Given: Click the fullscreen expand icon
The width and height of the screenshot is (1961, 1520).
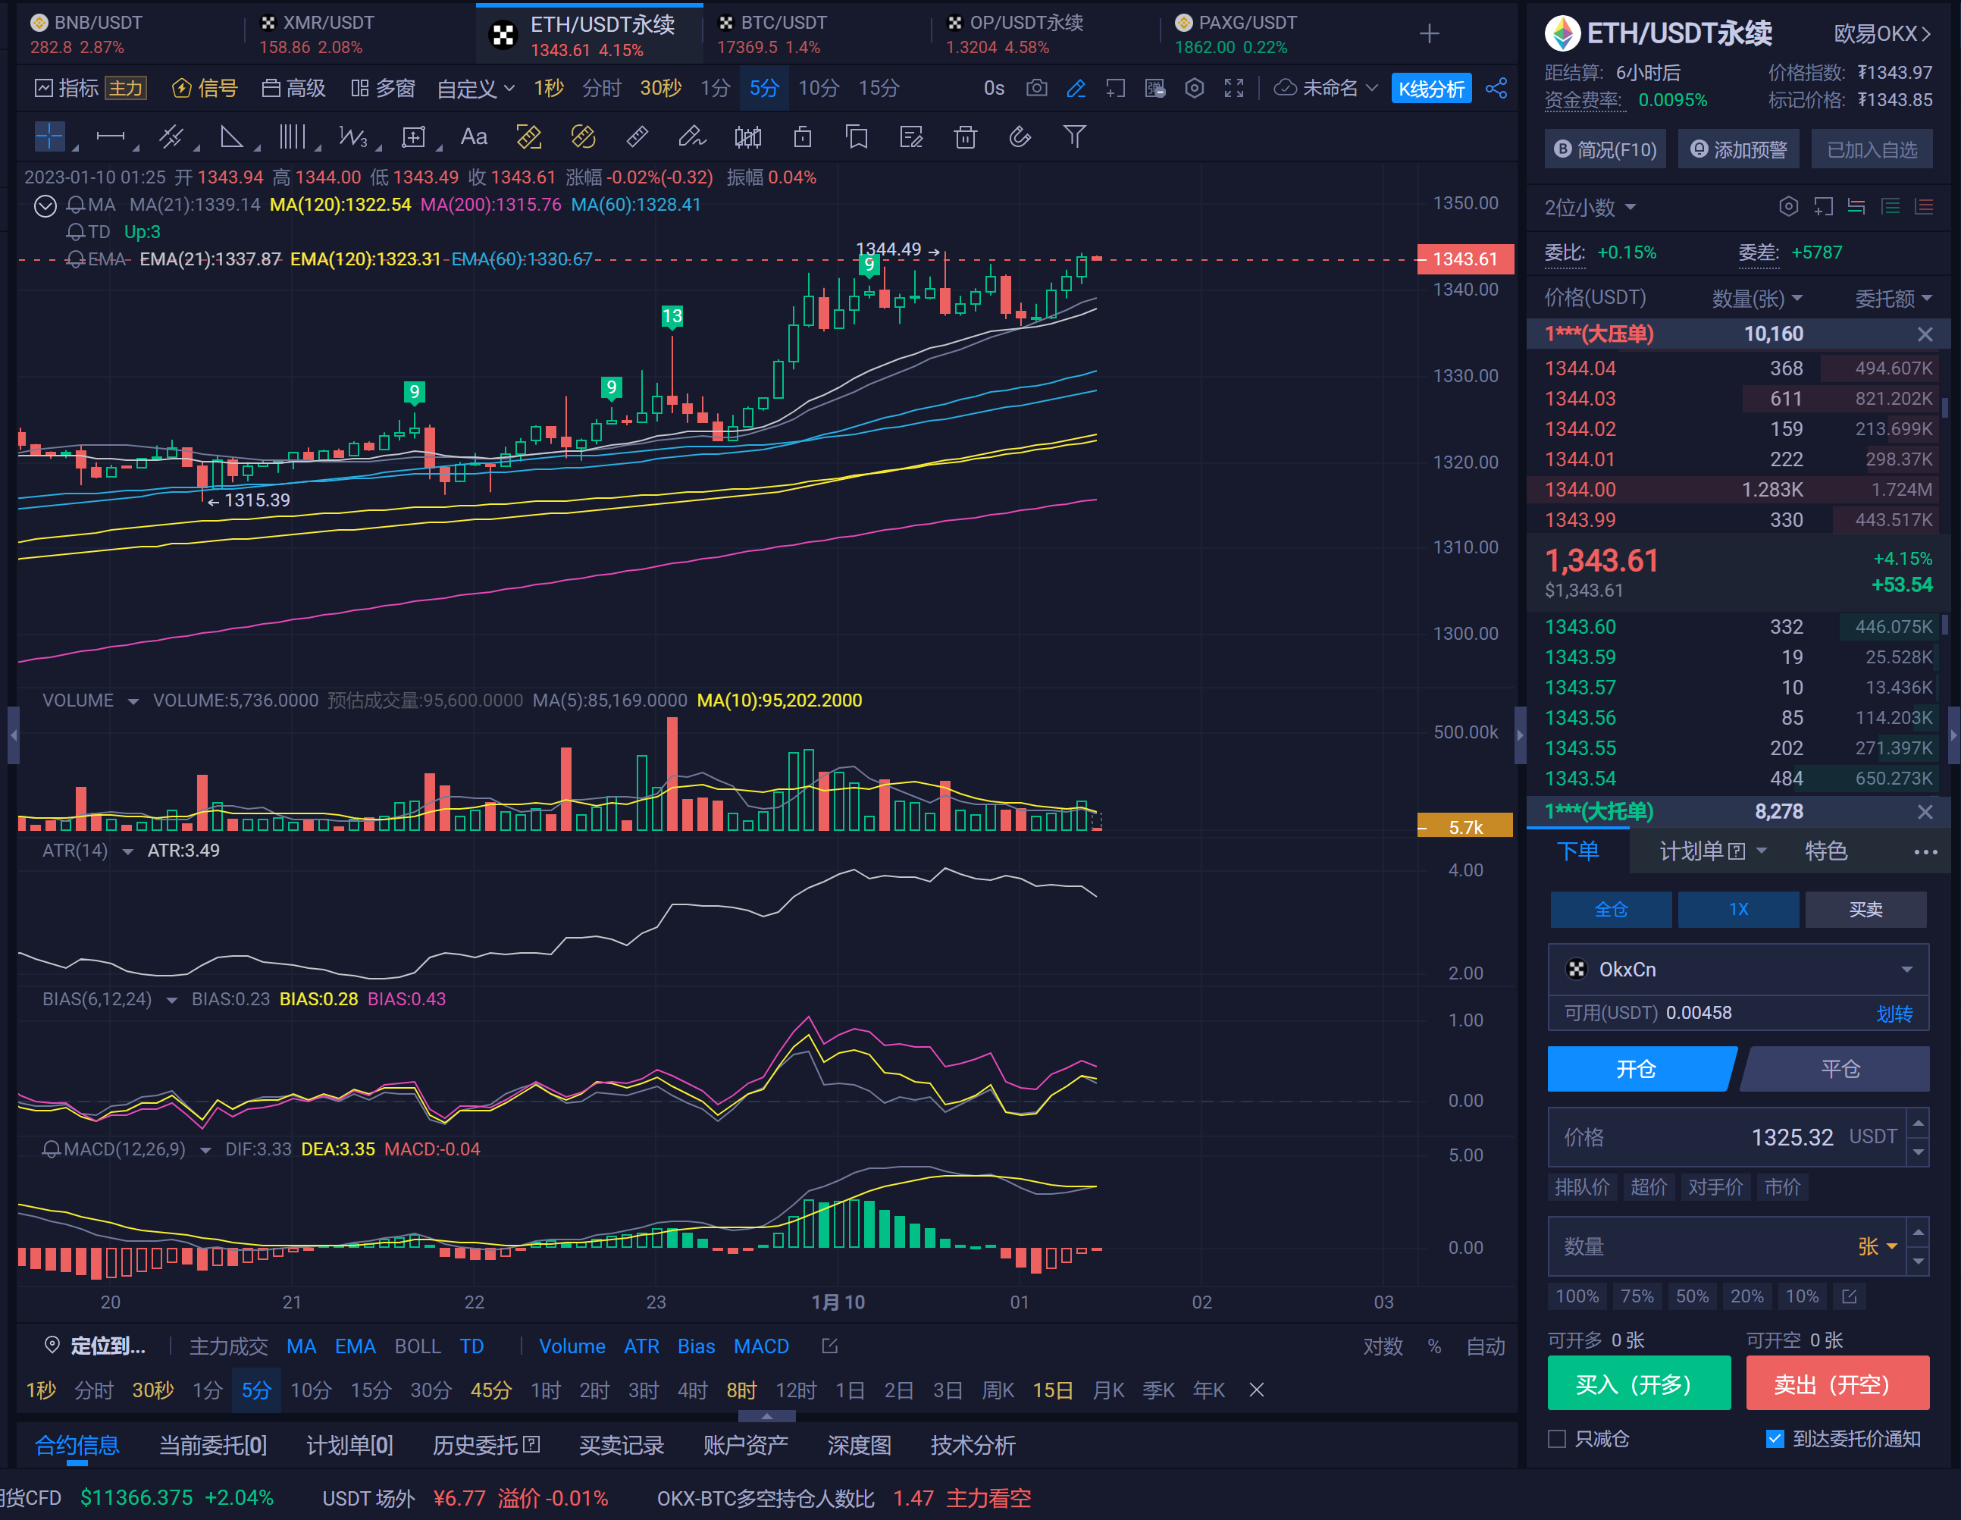Looking at the screenshot, I should [x=1234, y=88].
